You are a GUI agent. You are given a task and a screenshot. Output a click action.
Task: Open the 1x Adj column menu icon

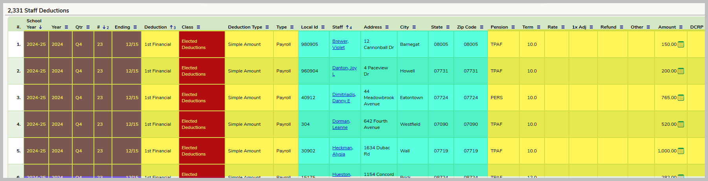(x=591, y=27)
